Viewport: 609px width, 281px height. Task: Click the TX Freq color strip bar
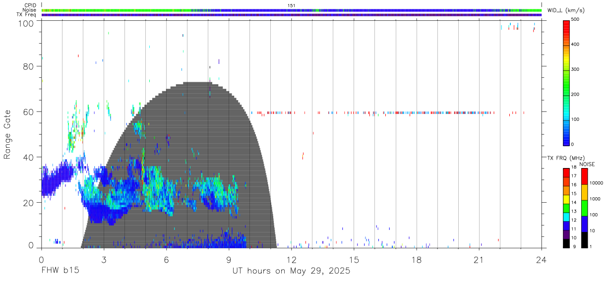tap(292, 14)
